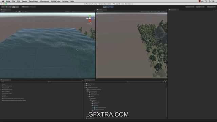
Task: Open the Free Aspect dropdown in Game view
Action: click(x=105, y=12)
